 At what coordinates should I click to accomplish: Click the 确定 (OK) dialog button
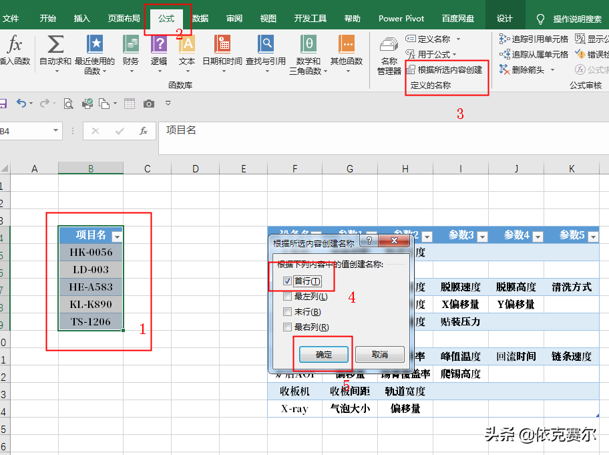click(323, 354)
